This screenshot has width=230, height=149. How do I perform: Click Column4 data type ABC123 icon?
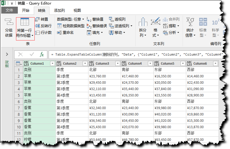coord(124,63)
